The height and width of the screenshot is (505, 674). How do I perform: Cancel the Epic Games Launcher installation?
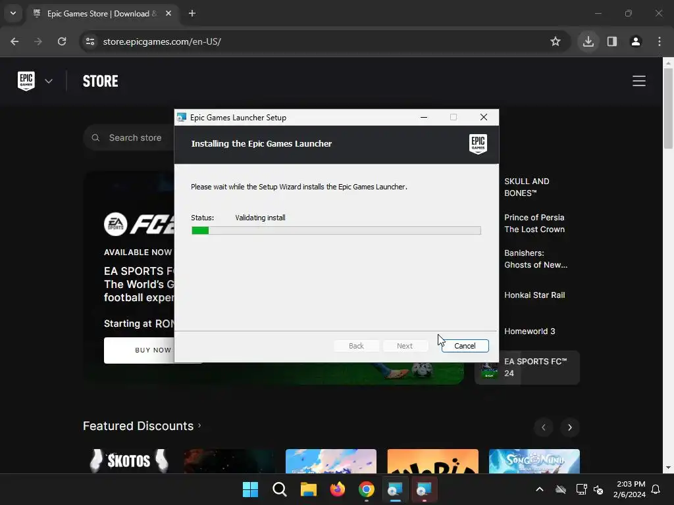pyautogui.click(x=465, y=346)
